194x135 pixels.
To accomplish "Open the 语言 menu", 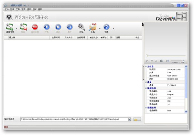I will click(x=29, y=9).
